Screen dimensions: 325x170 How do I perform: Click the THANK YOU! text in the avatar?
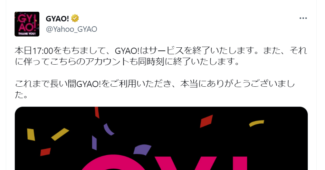pyautogui.click(x=27, y=34)
